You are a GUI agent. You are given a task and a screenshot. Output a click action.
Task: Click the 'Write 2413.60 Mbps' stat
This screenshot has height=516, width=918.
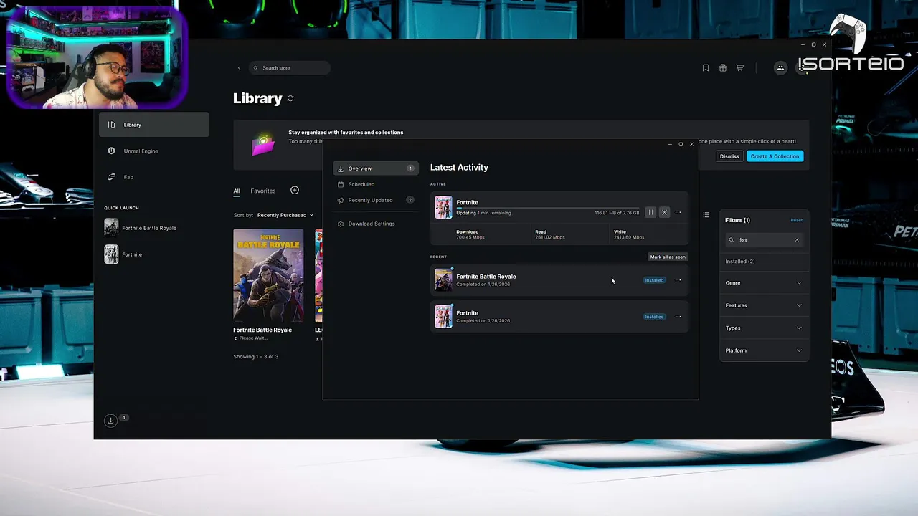(629, 234)
